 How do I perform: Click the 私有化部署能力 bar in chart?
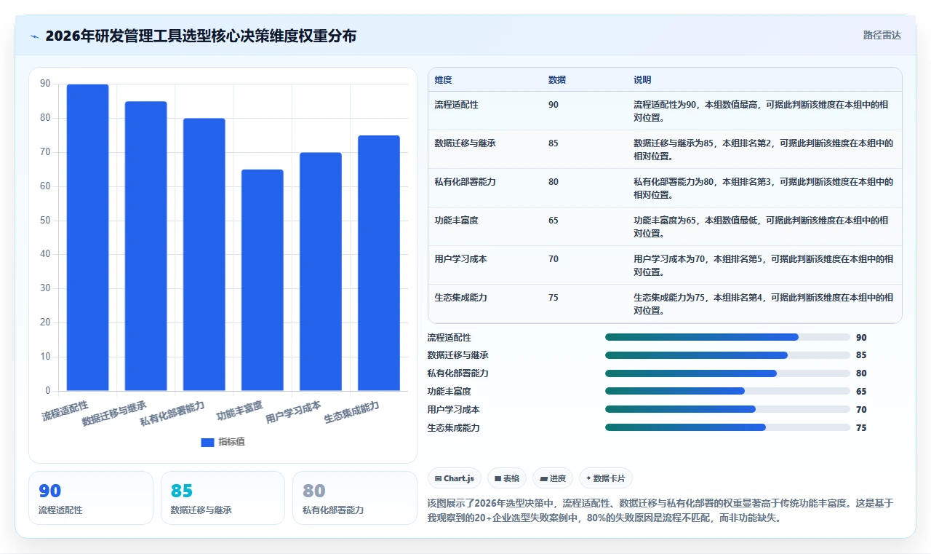204,255
